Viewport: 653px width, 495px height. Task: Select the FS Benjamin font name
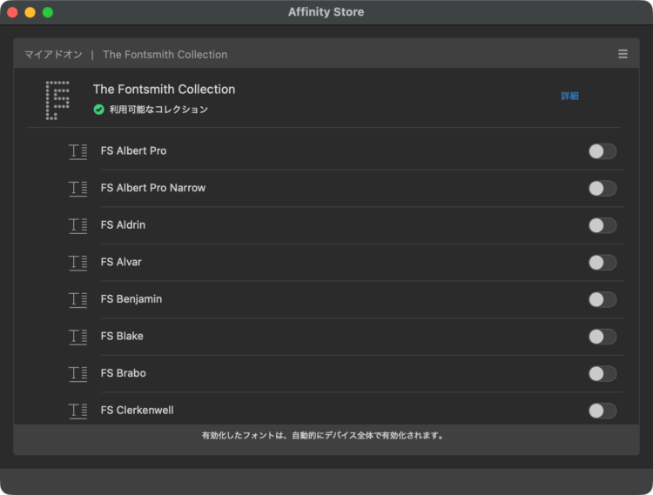pos(131,299)
